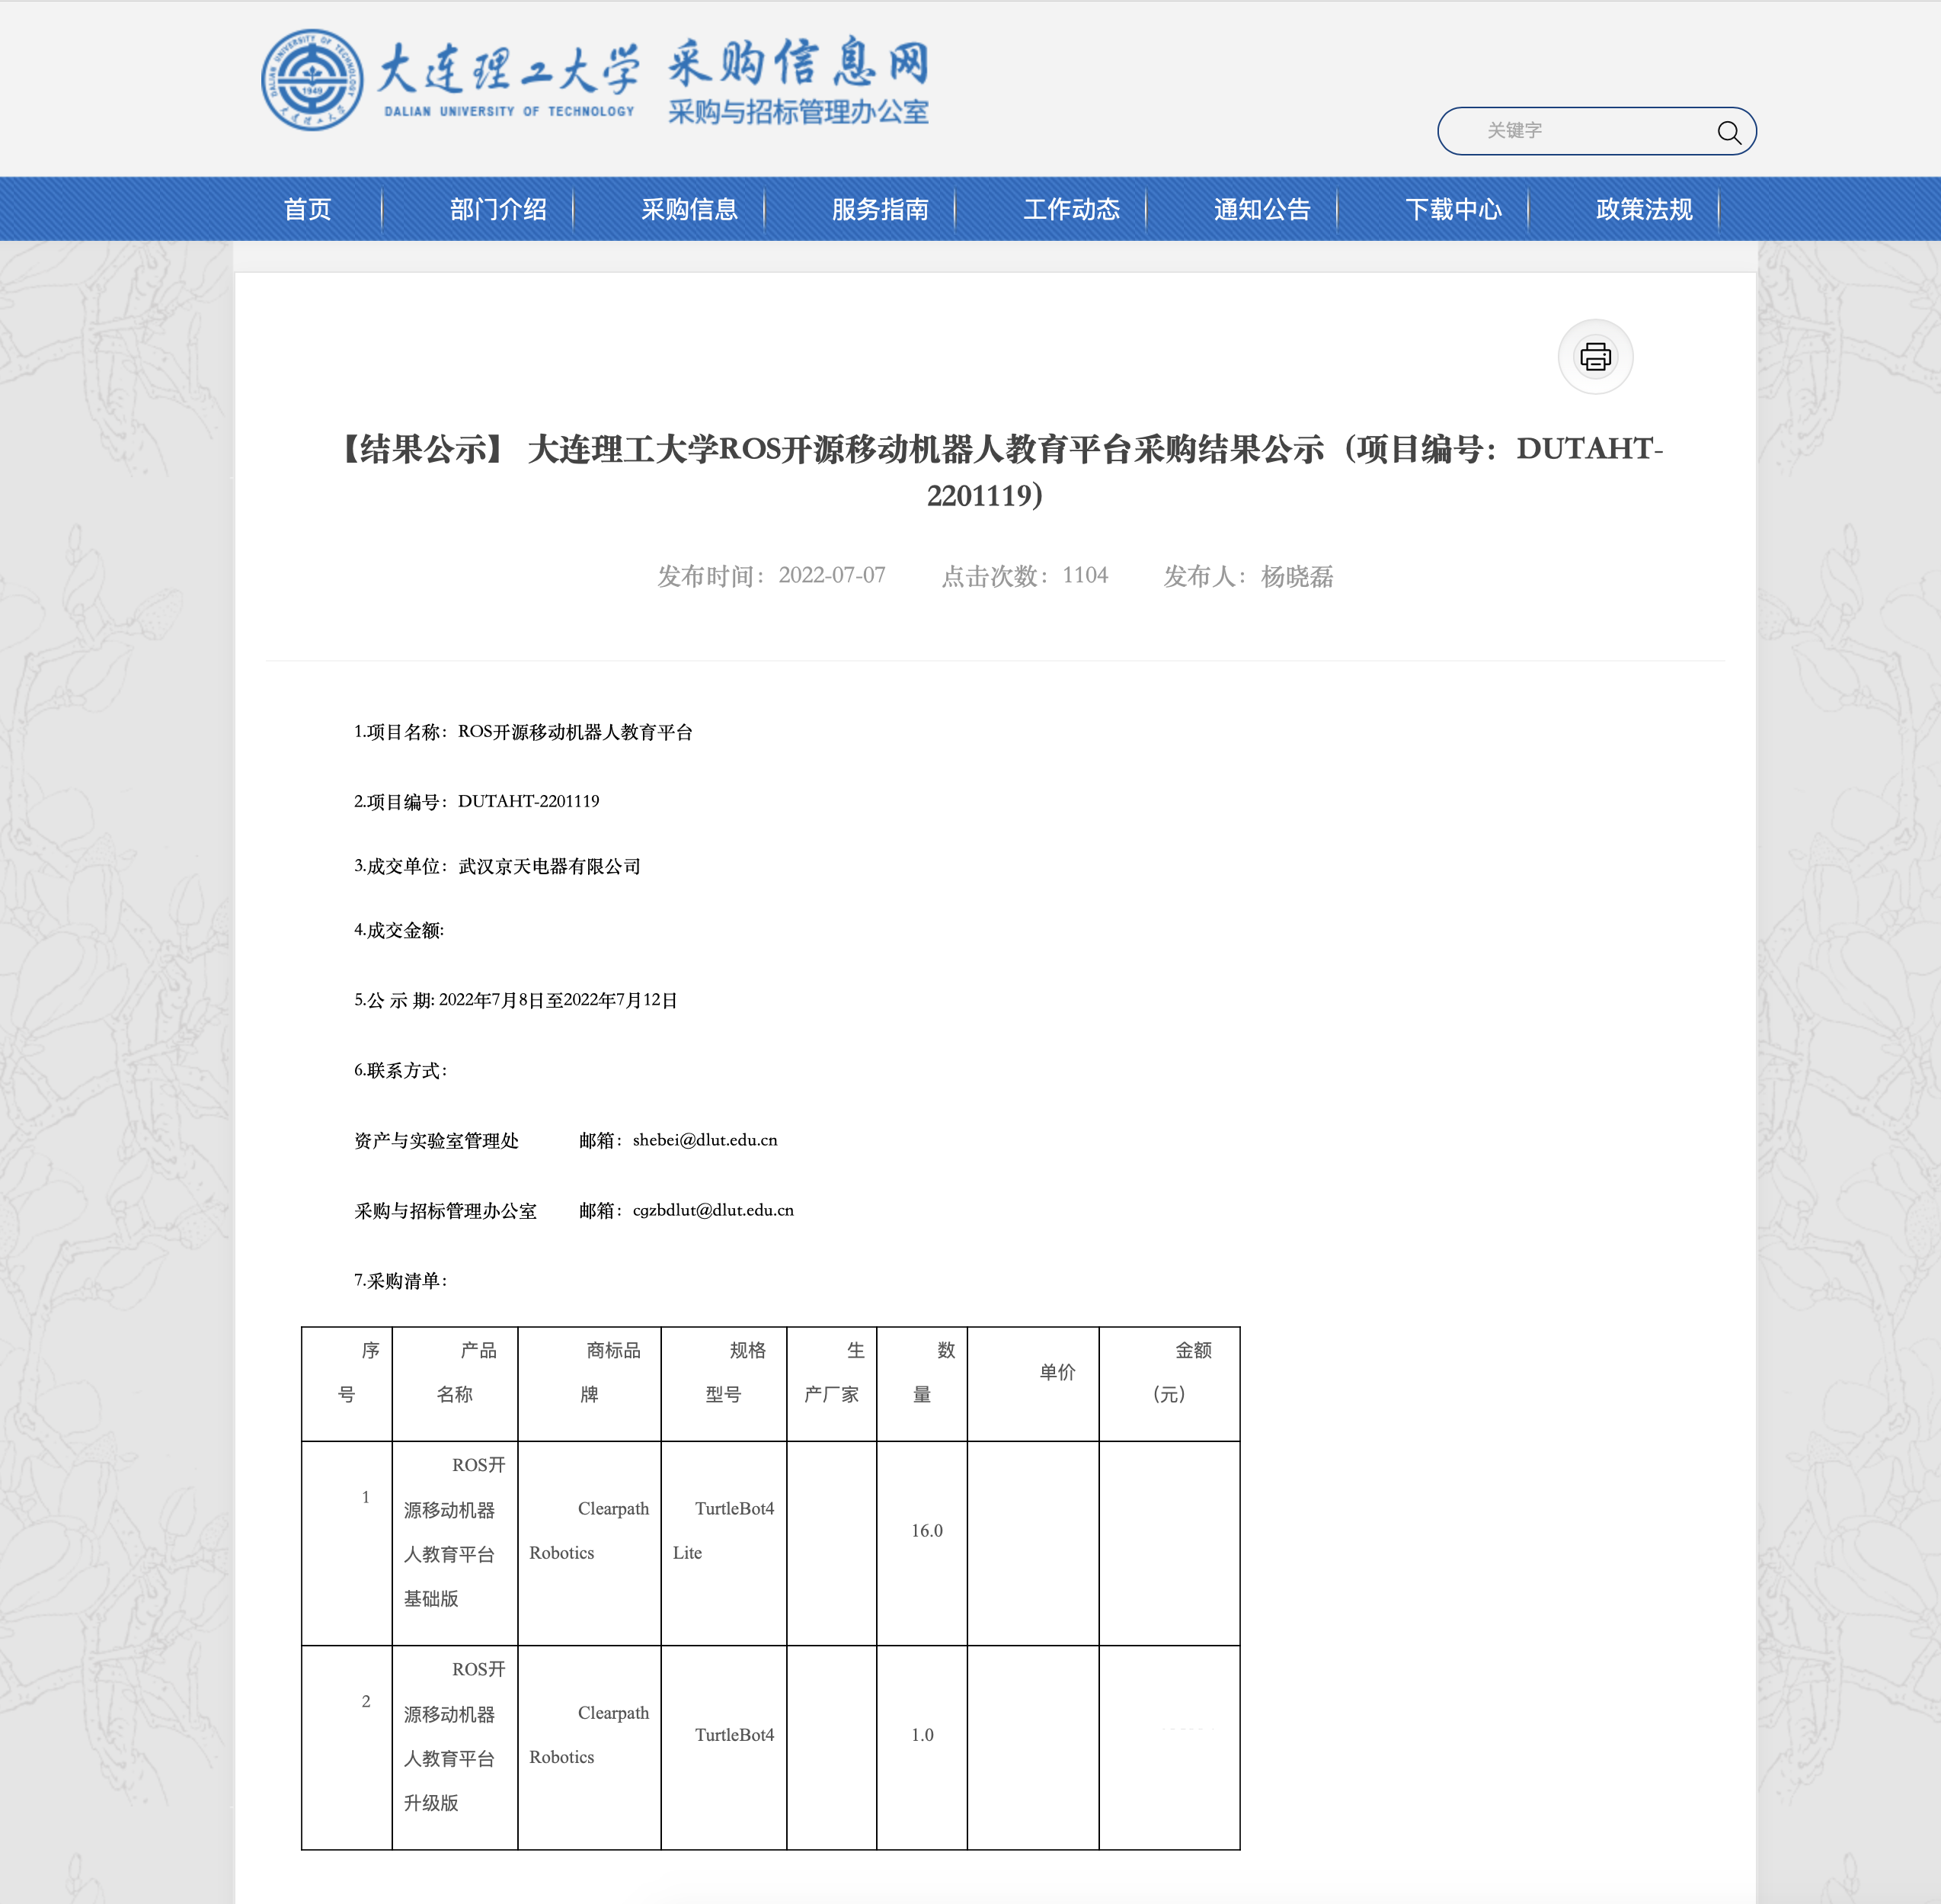Click the 数量 table header

[922, 1384]
